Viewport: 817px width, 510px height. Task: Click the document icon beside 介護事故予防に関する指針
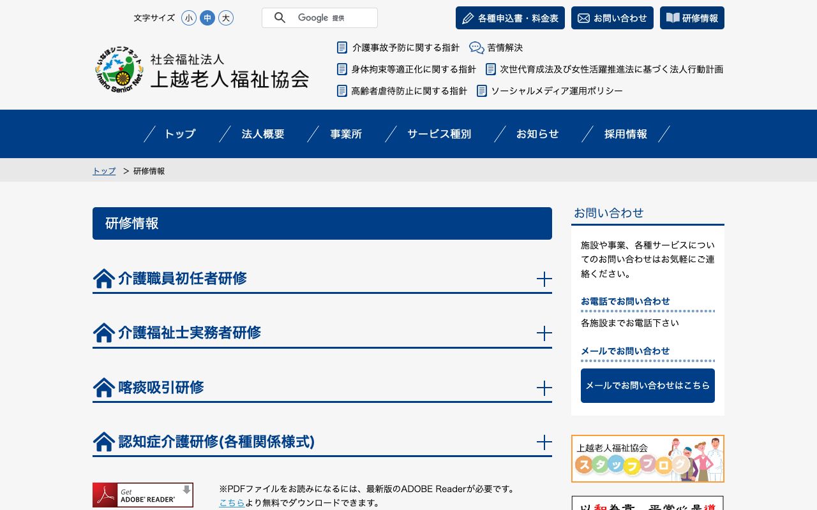(x=342, y=47)
